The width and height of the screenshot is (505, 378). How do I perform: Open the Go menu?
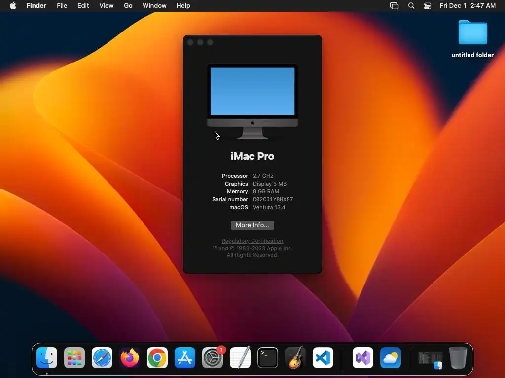tap(128, 6)
